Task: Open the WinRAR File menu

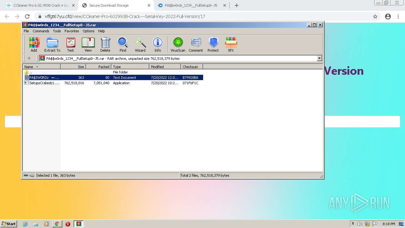Action: 26,31
